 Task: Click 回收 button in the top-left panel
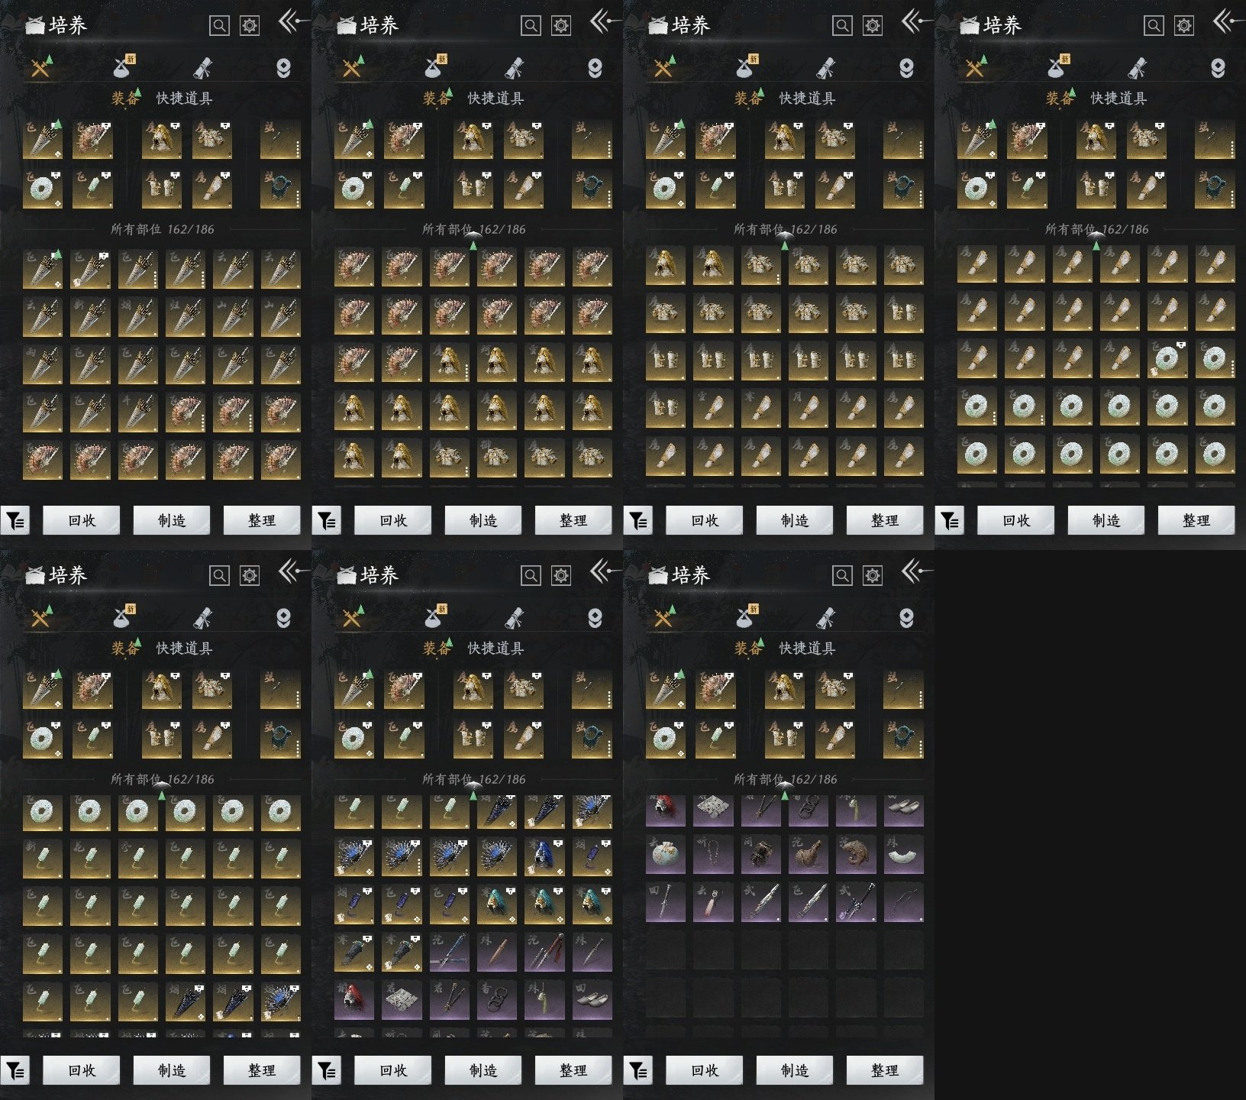[x=82, y=521]
